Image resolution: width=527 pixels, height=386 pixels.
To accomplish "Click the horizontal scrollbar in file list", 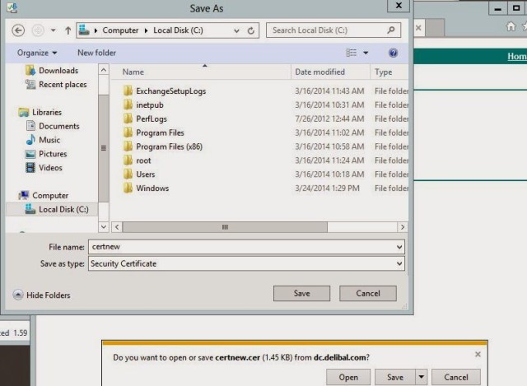I will (224, 226).
